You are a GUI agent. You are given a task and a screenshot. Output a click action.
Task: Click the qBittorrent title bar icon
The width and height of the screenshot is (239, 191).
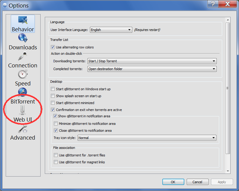(x=5, y=5)
